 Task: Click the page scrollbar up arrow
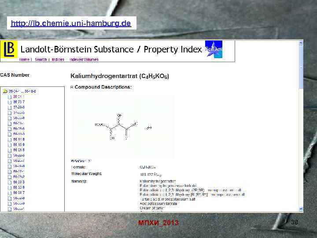click(x=301, y=43)
